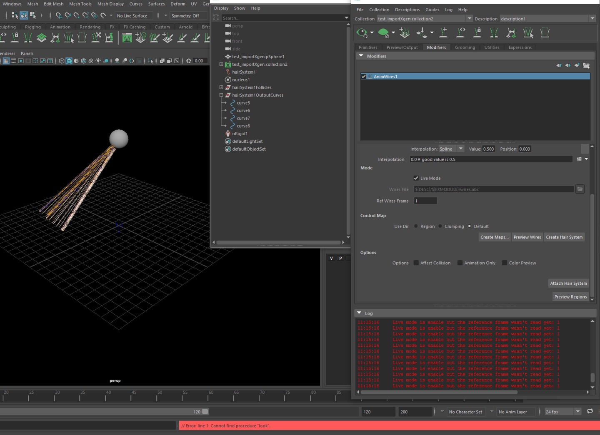This screenshot has width=600, height=435.
Task: Select the Region radio button under Control Map
Action: 415,226
